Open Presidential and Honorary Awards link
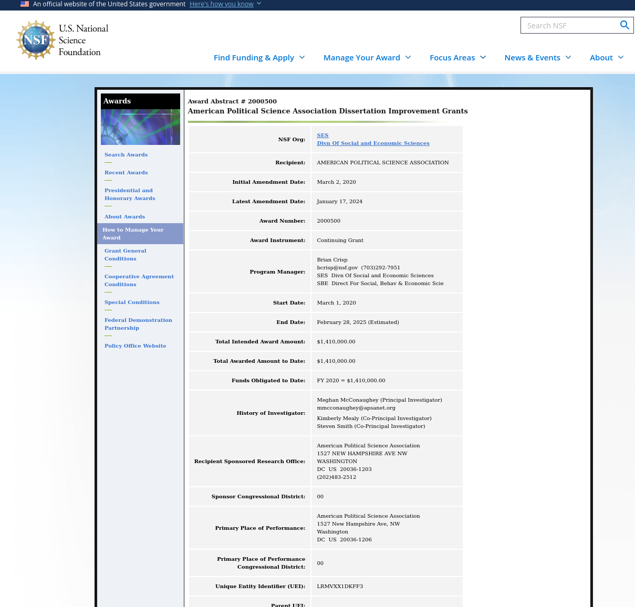The image size is (635, 607). tap(130, 194)
